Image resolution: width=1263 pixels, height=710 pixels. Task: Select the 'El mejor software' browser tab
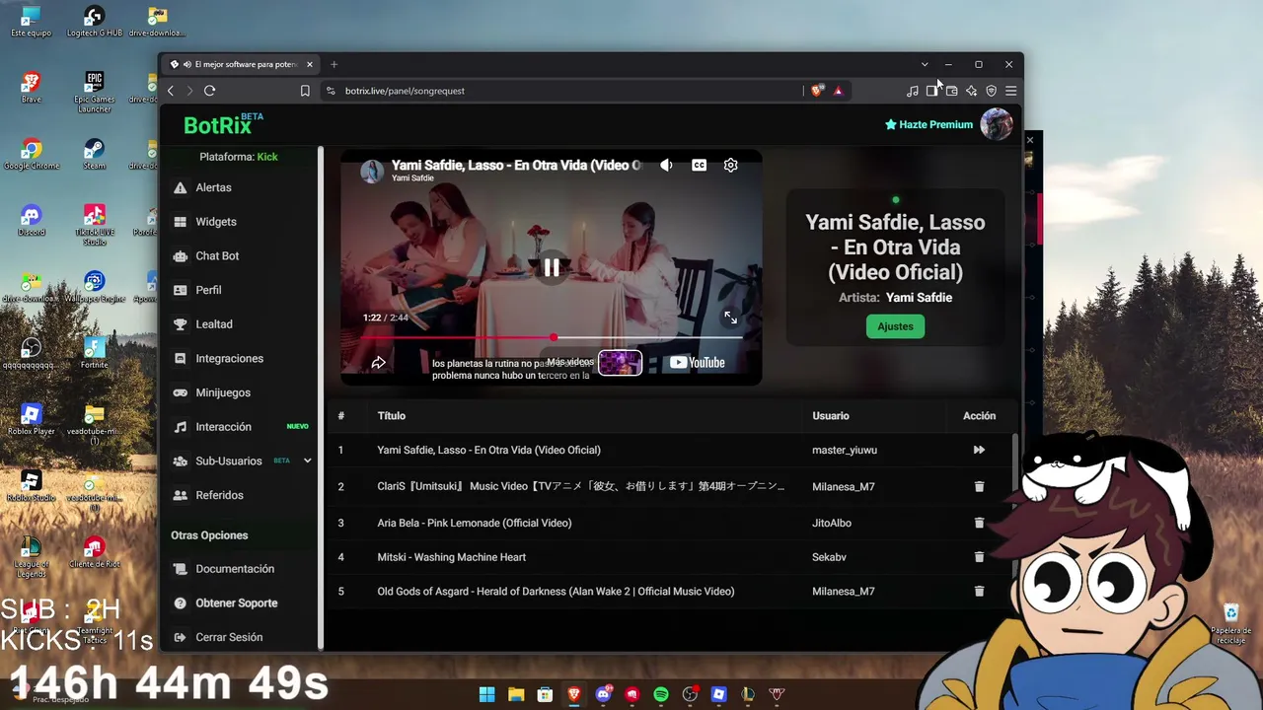[243, 65]
